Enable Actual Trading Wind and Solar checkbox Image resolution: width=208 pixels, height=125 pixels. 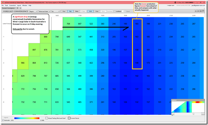[x=46, y=118]
